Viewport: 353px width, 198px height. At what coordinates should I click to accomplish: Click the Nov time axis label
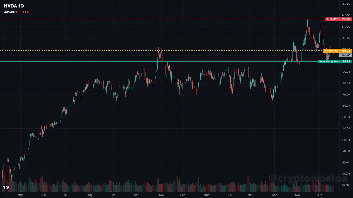(161, 195)
